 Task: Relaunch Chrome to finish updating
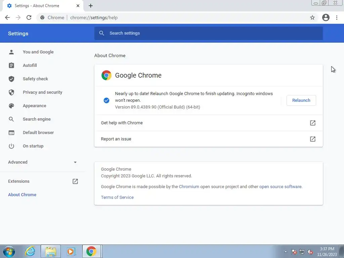click(x=301, y=100)
